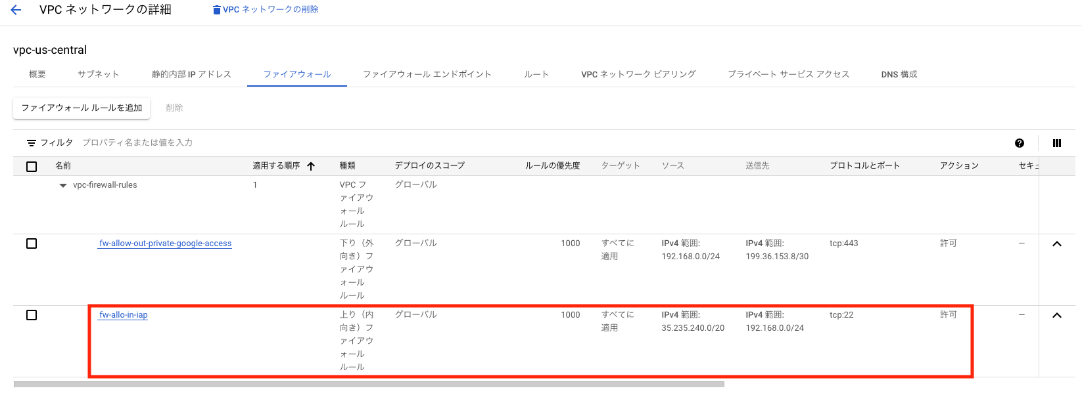1082x401 pixels.
Task: Click the VPC ネットワークの詳細 page title
Action: point(105,10)
